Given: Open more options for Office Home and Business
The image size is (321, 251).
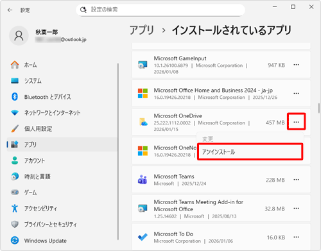Looking at the screenshot, I should point(296,93).
